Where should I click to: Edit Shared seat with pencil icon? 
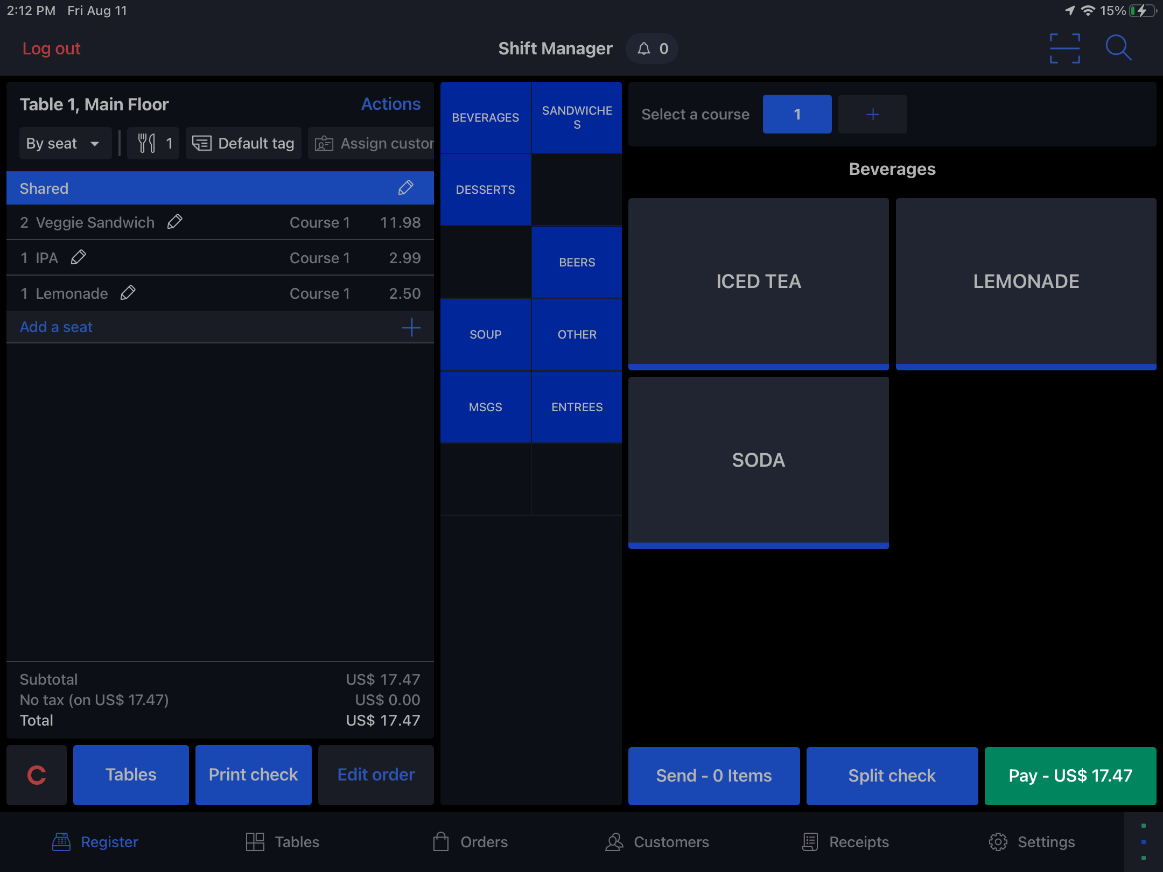405,188
